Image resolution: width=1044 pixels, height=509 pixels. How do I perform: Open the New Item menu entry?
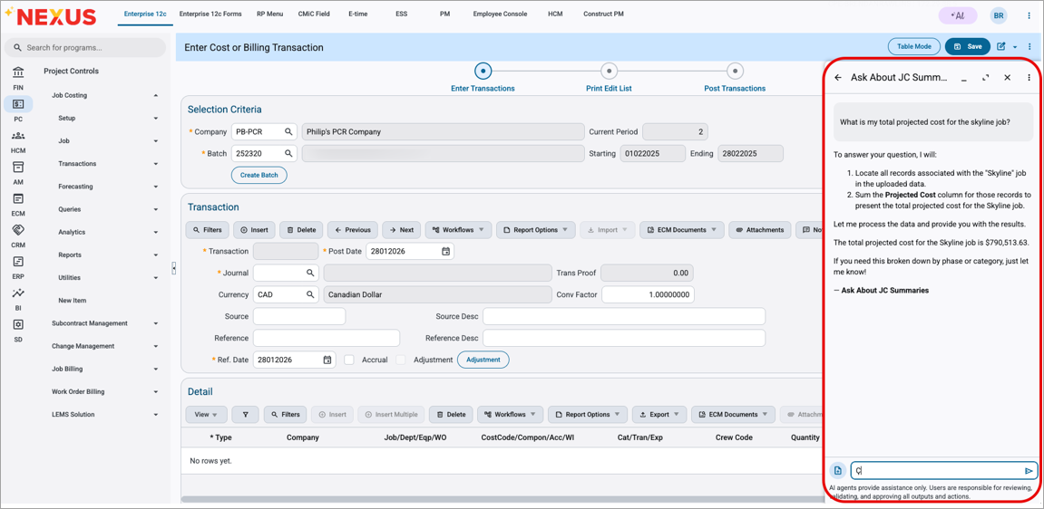[73, 301]
